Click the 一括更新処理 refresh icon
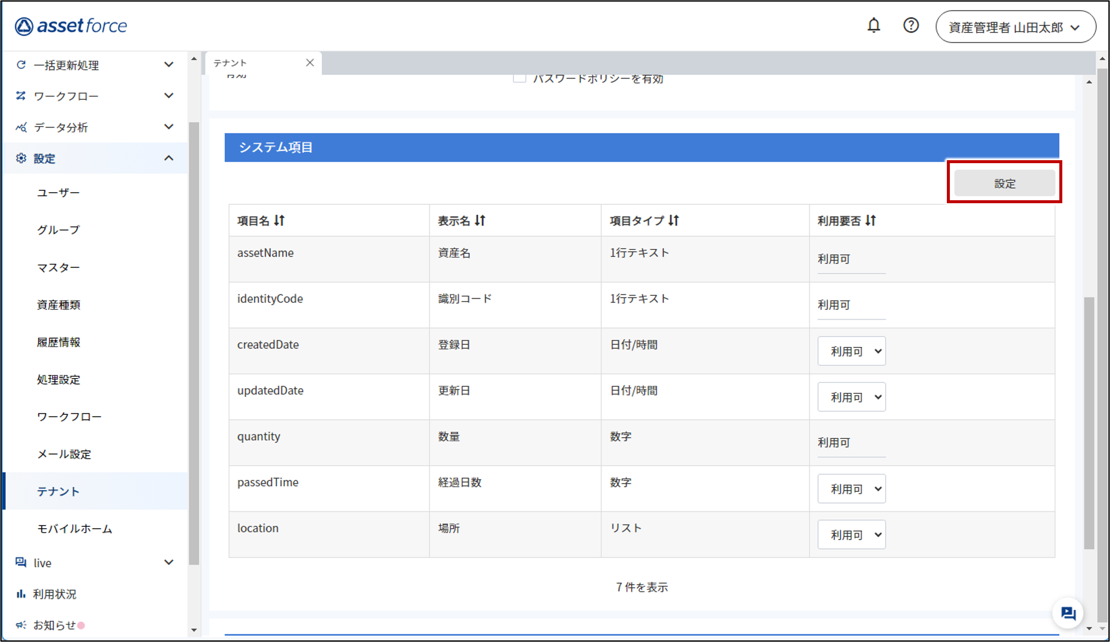 pyautogui.click(x=21, y=65)
